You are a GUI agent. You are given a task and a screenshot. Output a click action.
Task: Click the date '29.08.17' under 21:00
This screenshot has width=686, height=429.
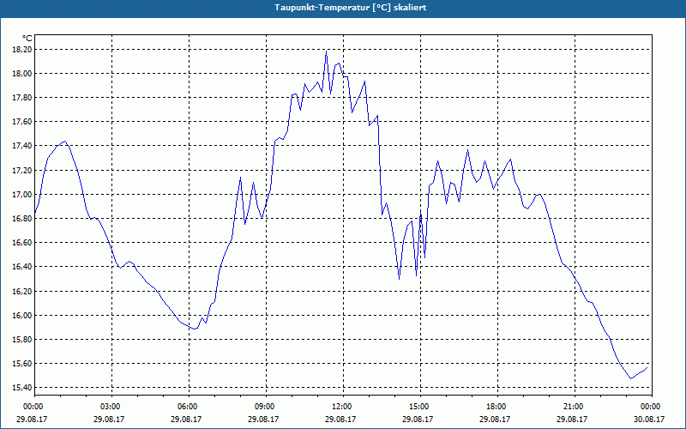tap(572, 419)
